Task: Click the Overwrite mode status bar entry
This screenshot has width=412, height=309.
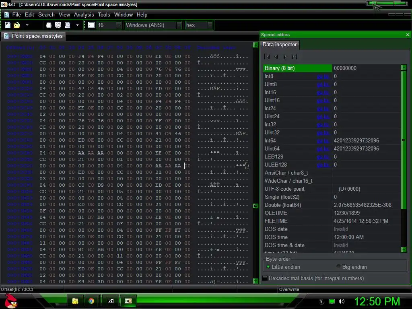Action: point(289,289)
